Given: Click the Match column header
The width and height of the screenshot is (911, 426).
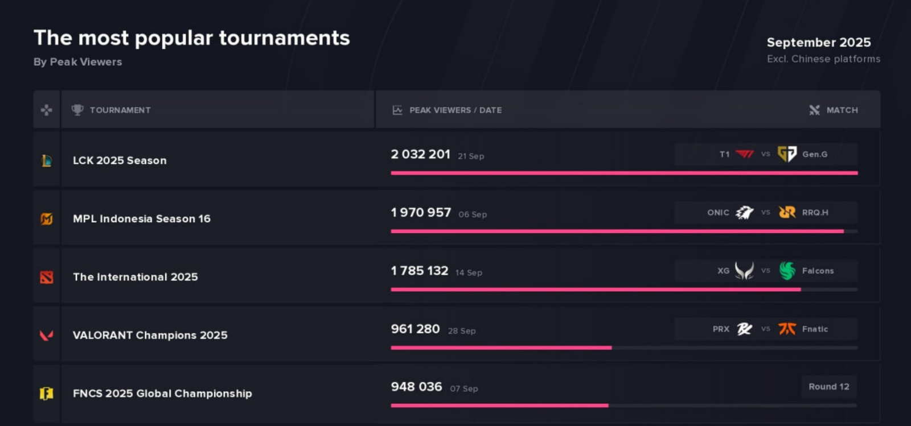Looking at the screenshot, I should pos(841,110).
